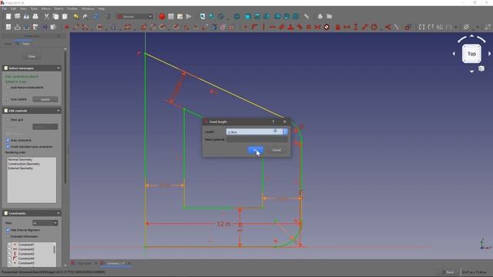Click the What's This help icon
This screenshot has width=493, height=277.
pyautogui.click(x=108, y=16)
